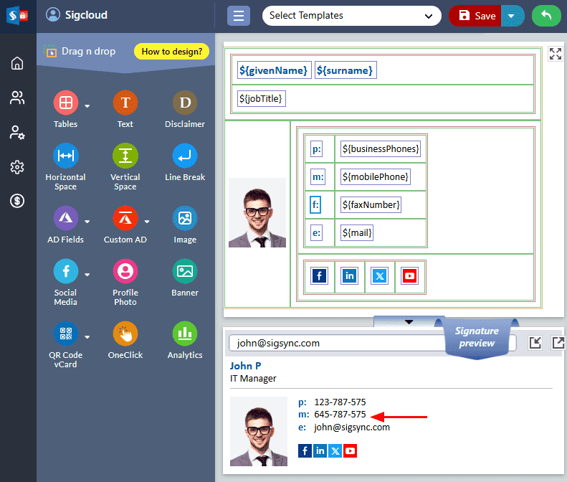The height and width of the screenshot is (482, 567).
Task: Open the billing dollar icon in sidebar
Action: (x=17, y=201)
